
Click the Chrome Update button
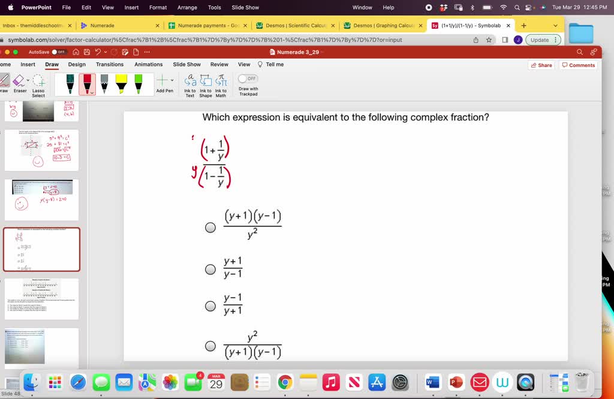(543, 40)
